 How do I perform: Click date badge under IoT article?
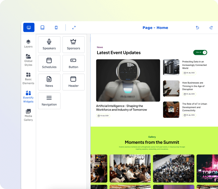tap(189, 115)
